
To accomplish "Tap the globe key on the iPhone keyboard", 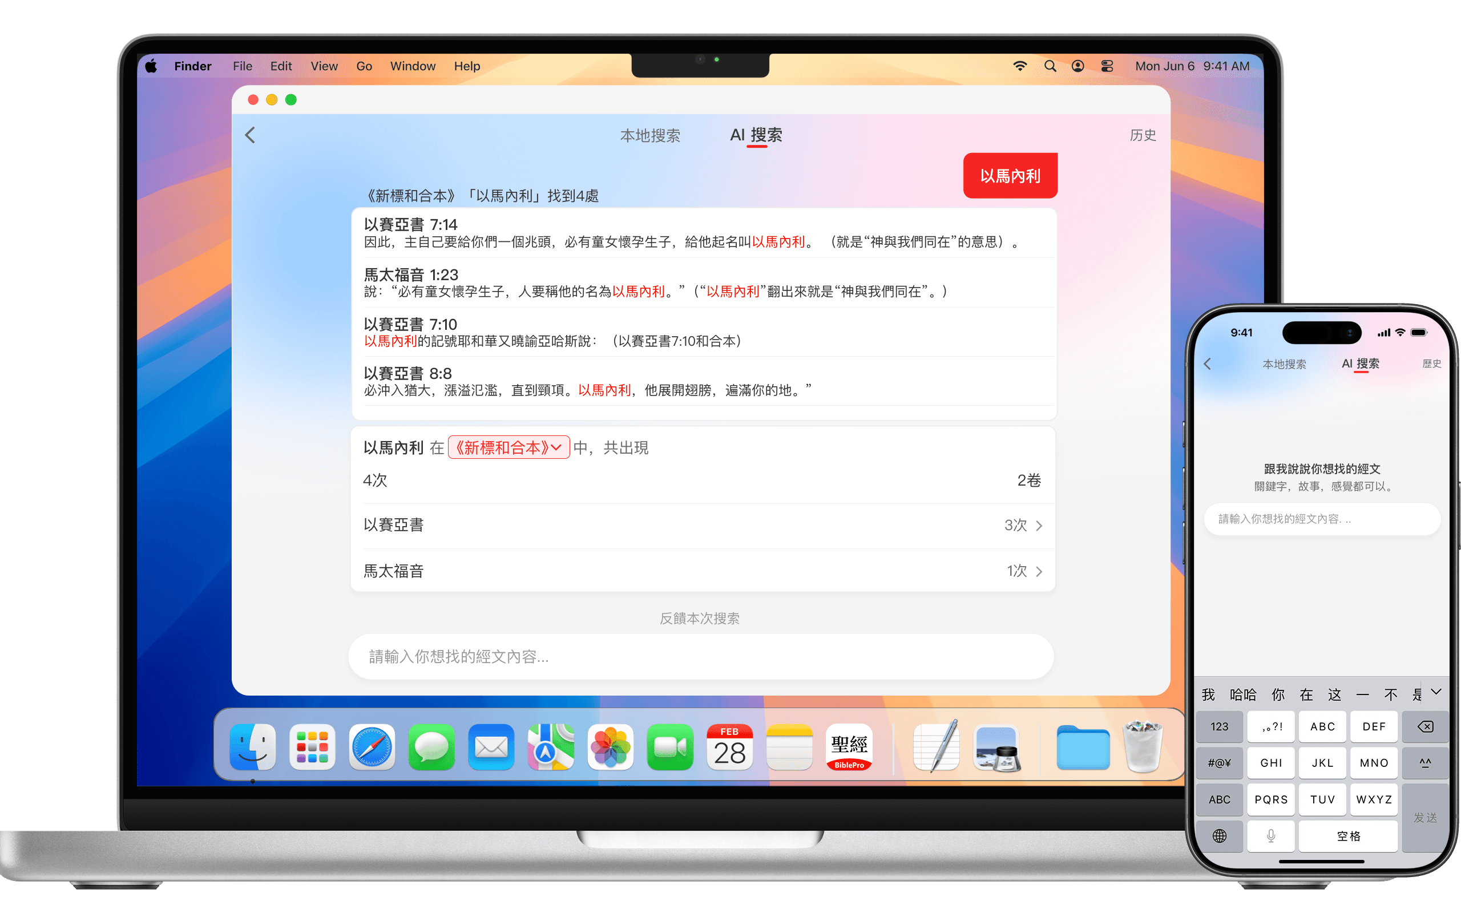I will click(1220, 836).
